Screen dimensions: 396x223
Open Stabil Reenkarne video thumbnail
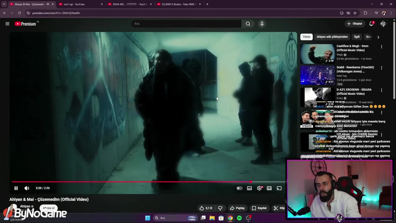pyautogui.click(x=317, y=75)
